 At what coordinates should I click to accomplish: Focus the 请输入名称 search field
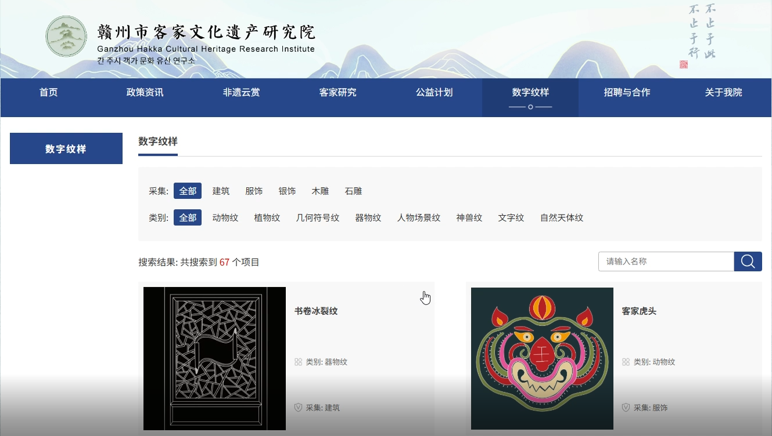[666, 261]
